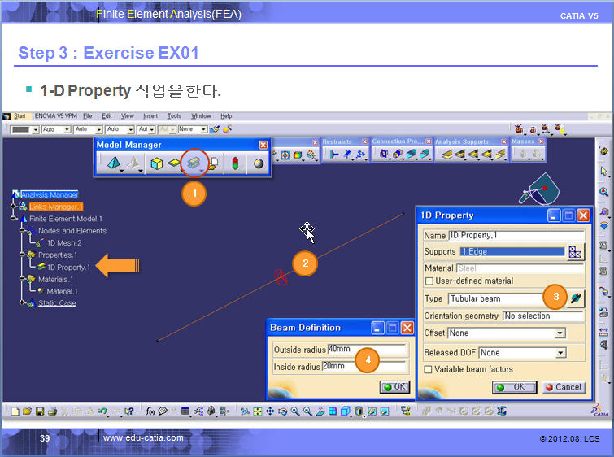Viewport: 614px width, 457px height.
Task: Click the User Material sphere icon
Action: click(x=258, y=163)
